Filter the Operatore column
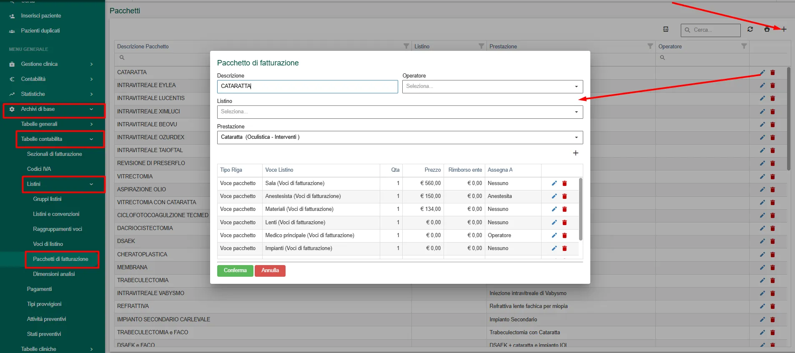This screenshot has width=795, height=353. coord(744,46)
